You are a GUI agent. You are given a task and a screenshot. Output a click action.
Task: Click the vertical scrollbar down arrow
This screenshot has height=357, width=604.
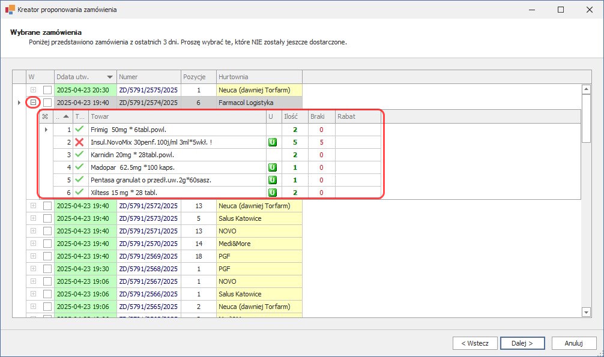[x=587, y=311]
